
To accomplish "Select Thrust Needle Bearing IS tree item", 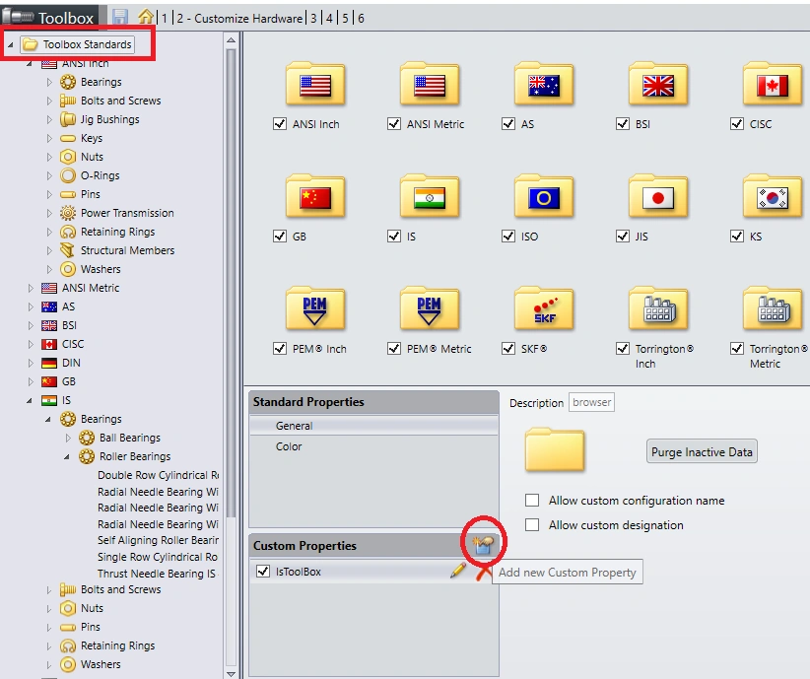I will (x=158, y=574).
